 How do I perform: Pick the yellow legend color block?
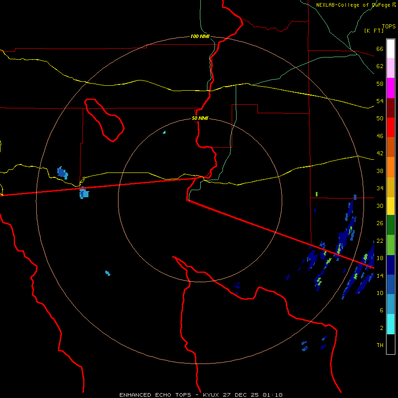click(x=390, y=206)
